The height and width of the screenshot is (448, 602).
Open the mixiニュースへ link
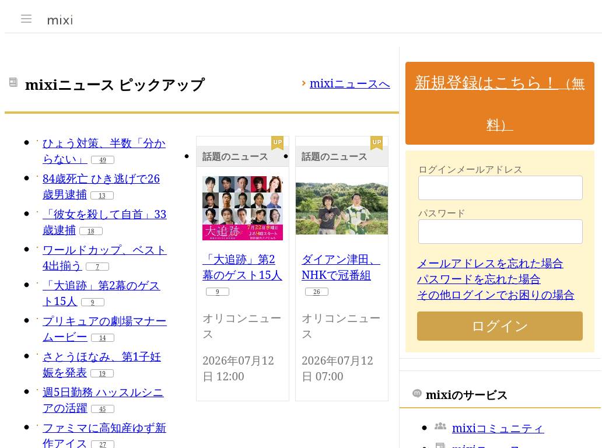350,83
